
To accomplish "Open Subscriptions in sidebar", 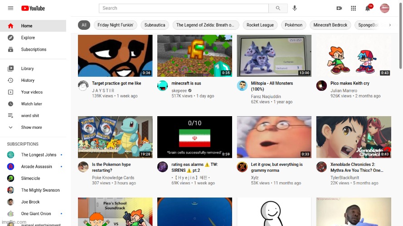I will click(x=33, y=49).
